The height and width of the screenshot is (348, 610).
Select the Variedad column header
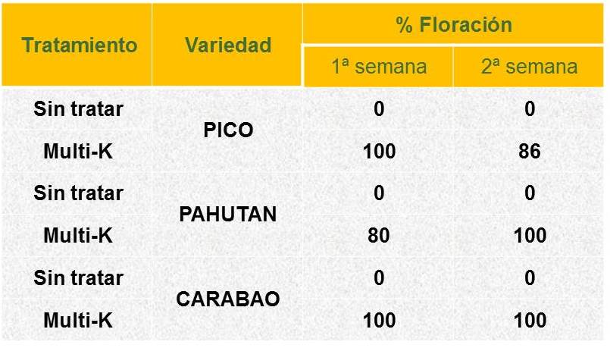[228, 45]
